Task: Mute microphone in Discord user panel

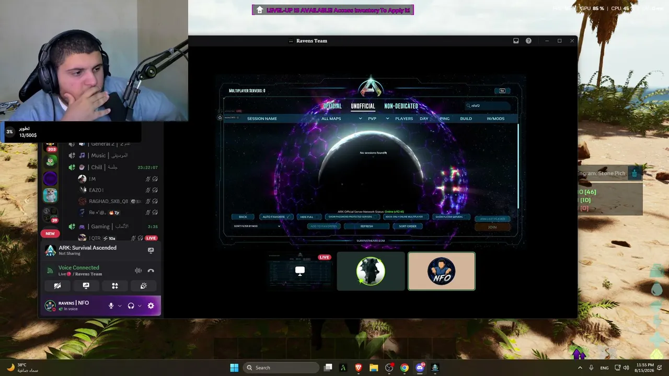Action: click(111, 305)
